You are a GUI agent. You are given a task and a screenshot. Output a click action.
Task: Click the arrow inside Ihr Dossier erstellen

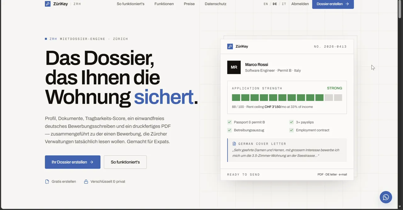pyautogui.click(x=92, y=162)
